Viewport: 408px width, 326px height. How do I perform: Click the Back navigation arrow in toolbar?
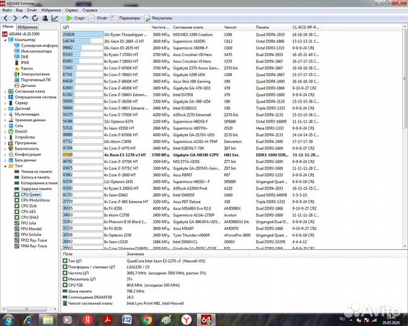coord(5,19)
